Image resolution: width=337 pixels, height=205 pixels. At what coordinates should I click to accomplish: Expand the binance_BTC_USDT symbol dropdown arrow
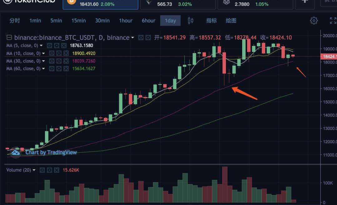tap(133, 37)
